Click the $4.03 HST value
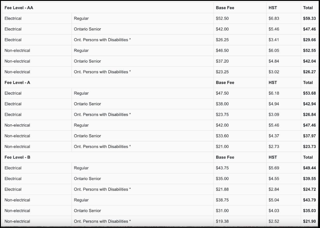 [x=274, y=210]
